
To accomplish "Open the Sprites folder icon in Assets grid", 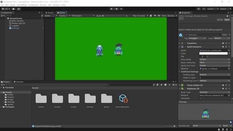I will [x=107, y=99].
